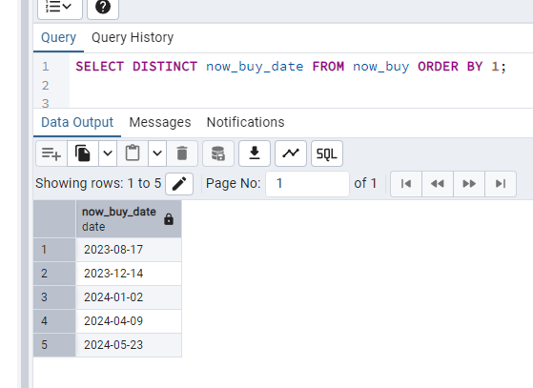
Task: Select row number 1 header
Action: tap(54, 250)
